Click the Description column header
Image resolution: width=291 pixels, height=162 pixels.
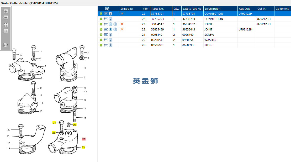tap(213, 9)
